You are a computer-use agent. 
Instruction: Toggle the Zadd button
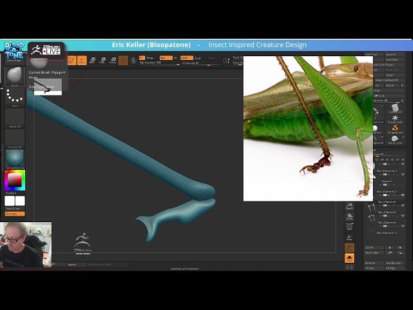click(x=186, y=57)
